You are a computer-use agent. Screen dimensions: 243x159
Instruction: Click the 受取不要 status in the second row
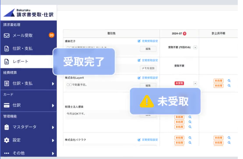[179, 66]
